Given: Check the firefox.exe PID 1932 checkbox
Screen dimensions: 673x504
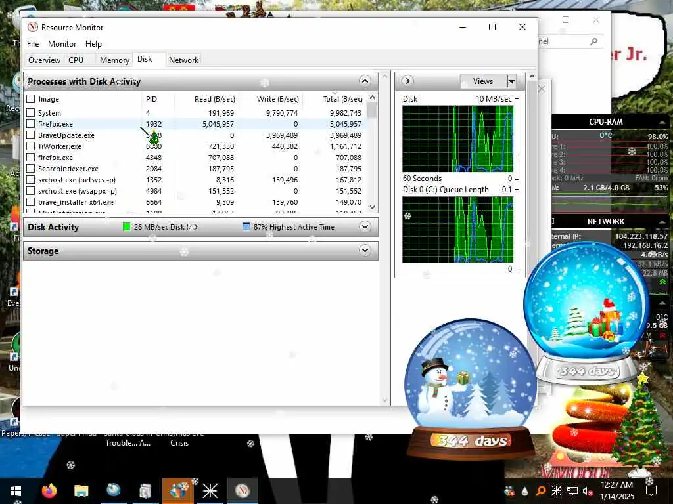Looking at the screenshot, I should [30, 124].
